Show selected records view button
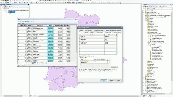The image size is (173, 97). (35, 63)
